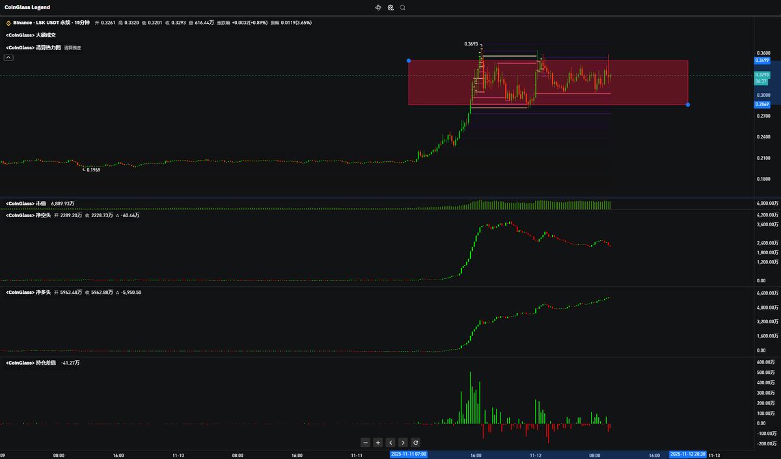The height and width of the screenshot is (459, 781).
Task: Click the search magnifier icon at top
Action: (x=403, y=8)
